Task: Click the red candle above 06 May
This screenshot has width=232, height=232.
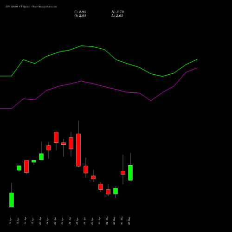Action: pos(123,173)
